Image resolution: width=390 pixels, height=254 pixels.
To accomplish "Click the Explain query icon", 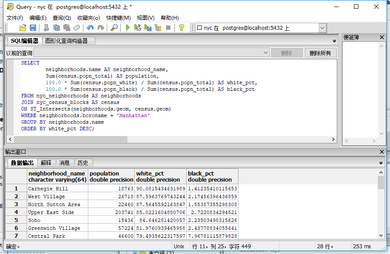I will 158,28.
